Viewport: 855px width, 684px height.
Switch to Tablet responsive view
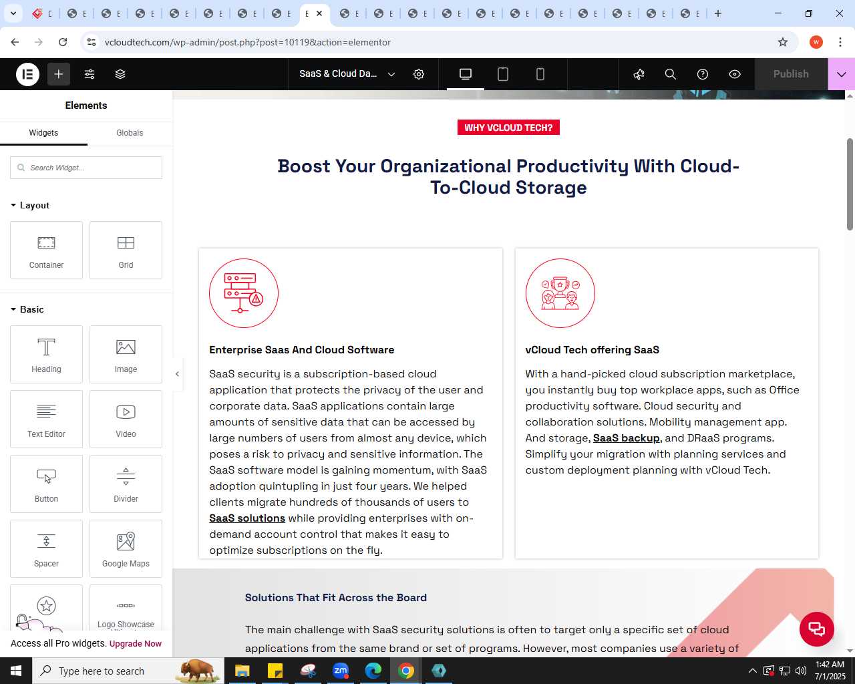(503, 74)
